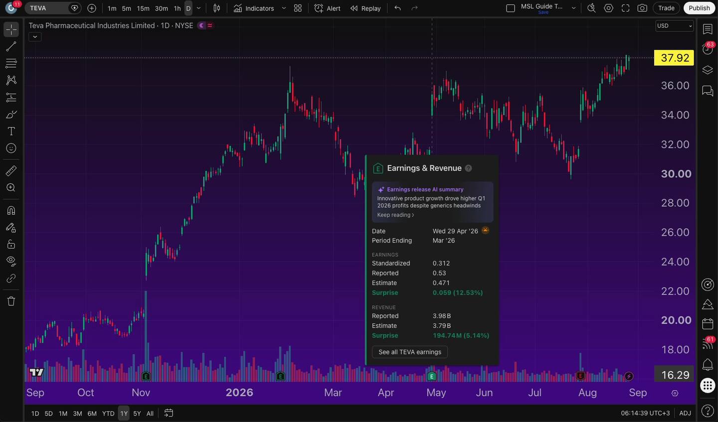Open the go to date calendar icon

[x=169, y=413]
